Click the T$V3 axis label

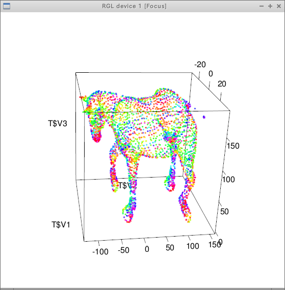click(58, 123)
